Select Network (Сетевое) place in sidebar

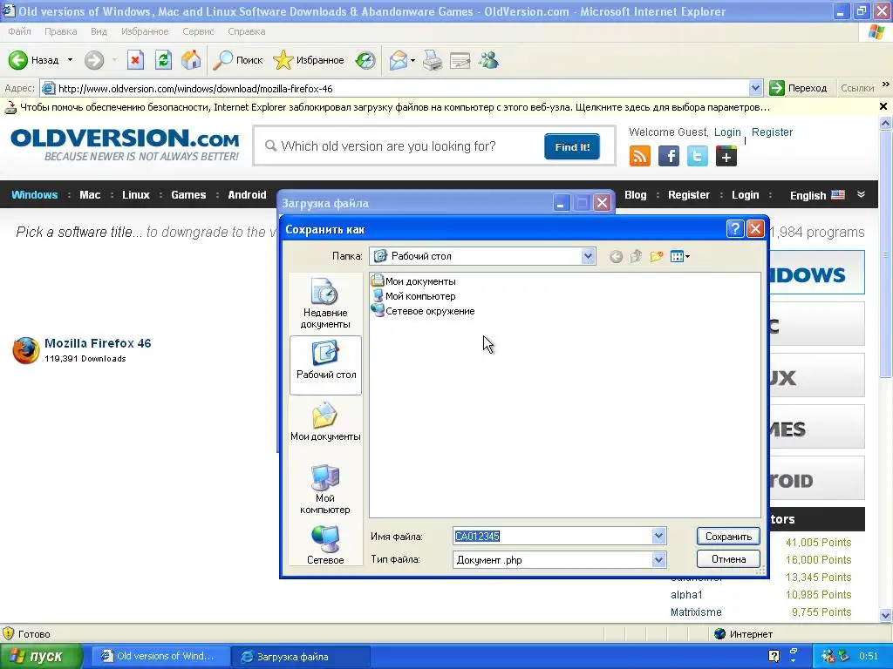pos(325,545)
